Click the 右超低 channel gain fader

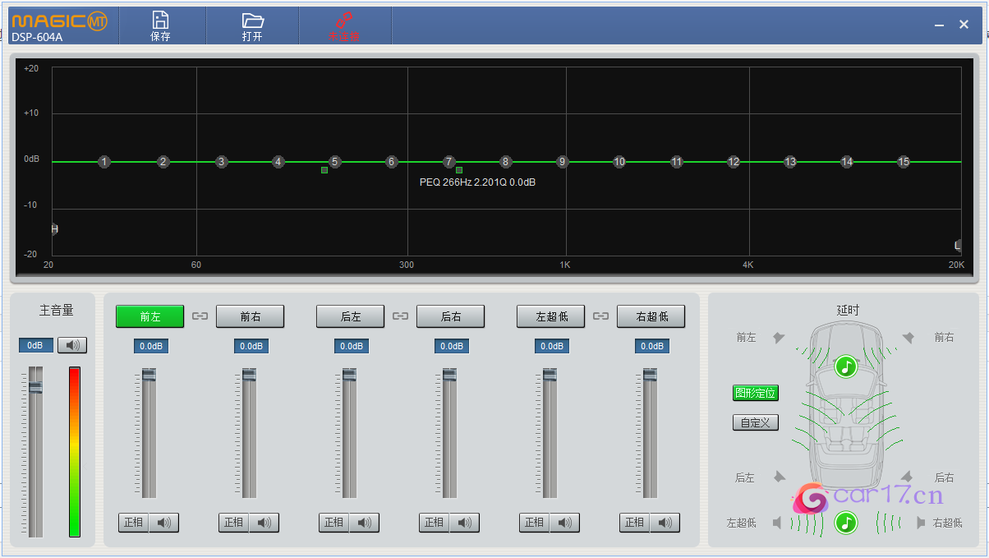650,375
